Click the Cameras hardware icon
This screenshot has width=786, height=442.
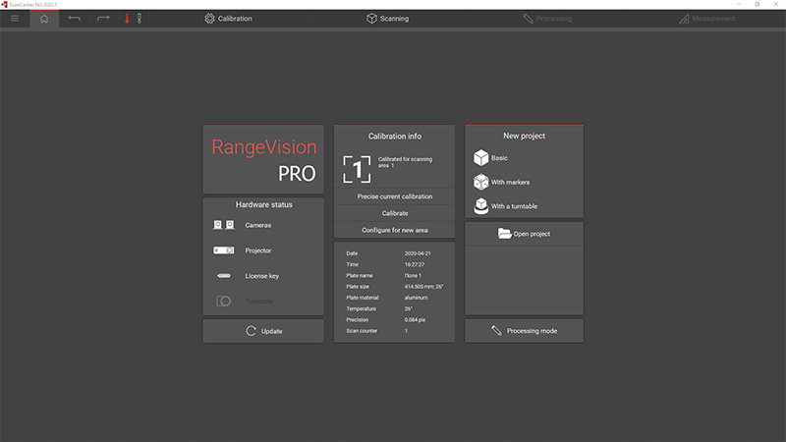tap(224, 225)
